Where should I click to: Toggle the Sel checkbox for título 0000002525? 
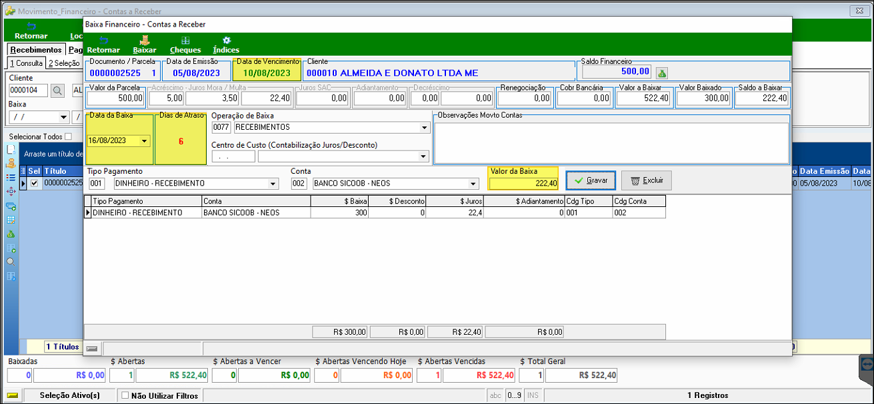point(35,183)
